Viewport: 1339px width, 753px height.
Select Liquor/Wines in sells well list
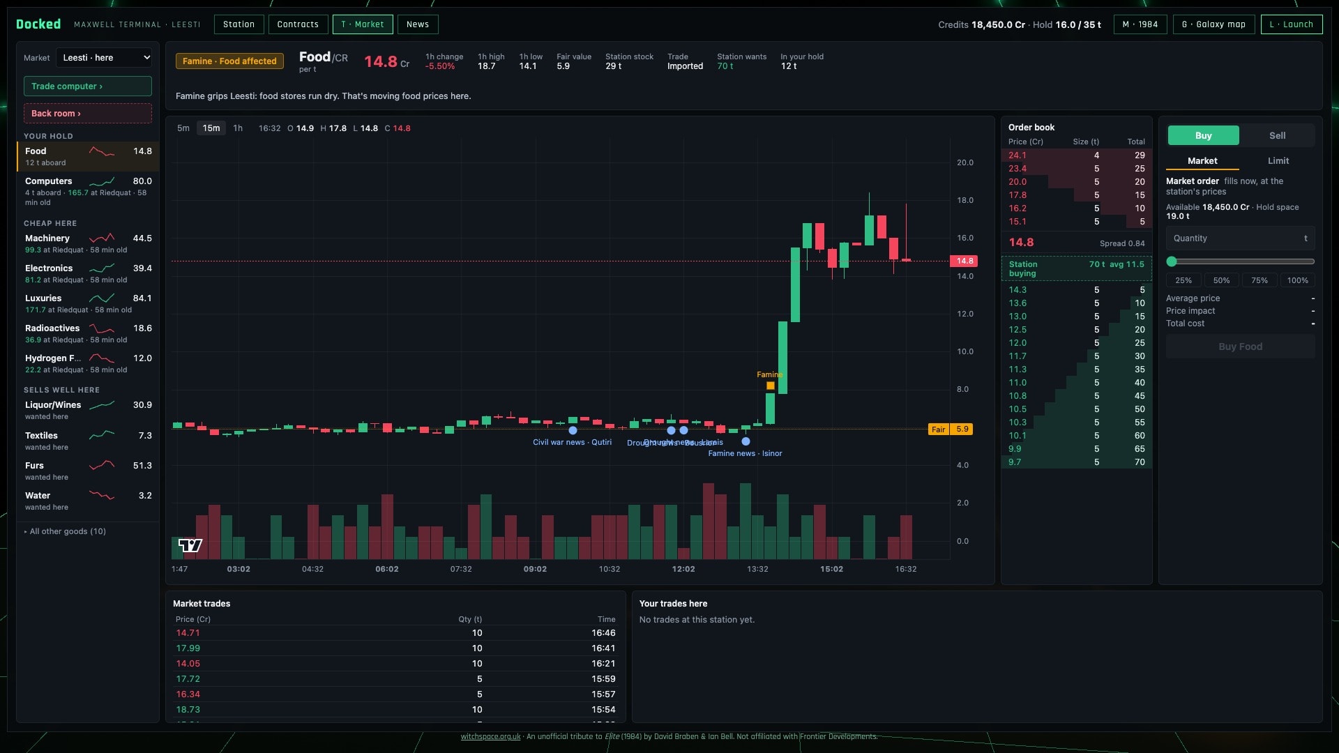coord(88,410)
